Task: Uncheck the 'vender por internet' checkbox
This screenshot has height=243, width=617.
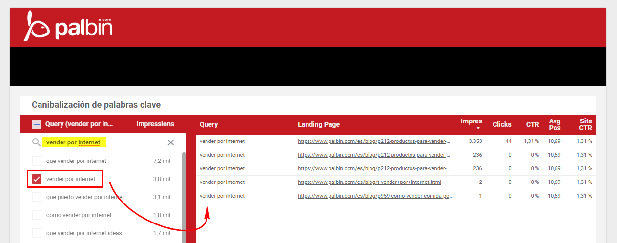Action: (x=37, y=179)
